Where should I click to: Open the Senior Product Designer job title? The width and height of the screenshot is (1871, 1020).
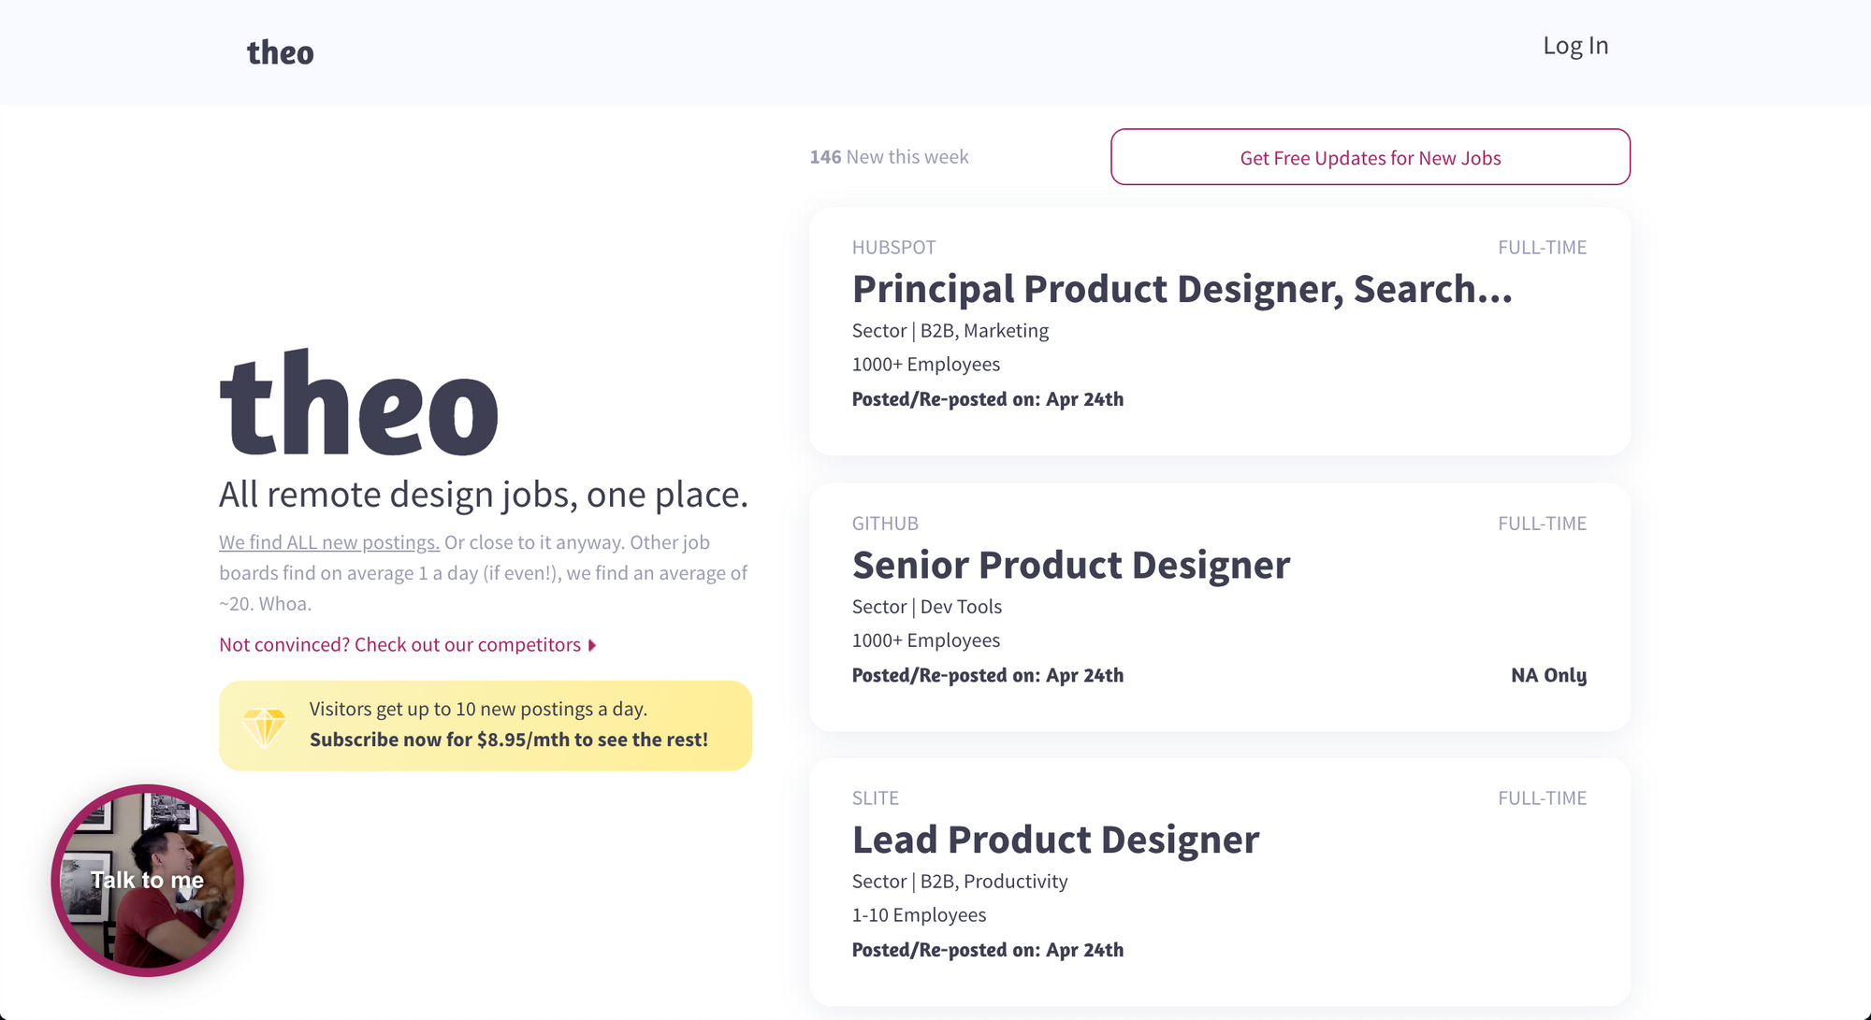pos(1070,565)
